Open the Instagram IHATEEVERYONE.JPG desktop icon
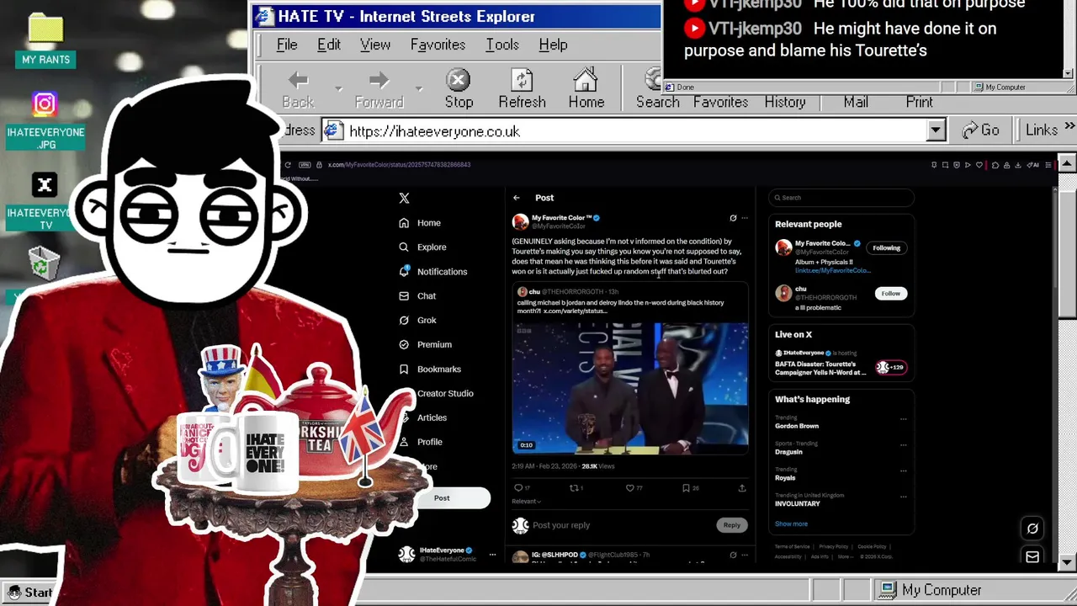This screenshot has height=606, width=1077. tap(45, 122)
